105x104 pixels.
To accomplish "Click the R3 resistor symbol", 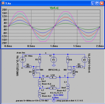I will 40,60.
